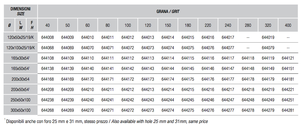Screen dimensions: 303x125
Task: Select the diameter Ø header cell
Action: [x=10, y=25]
